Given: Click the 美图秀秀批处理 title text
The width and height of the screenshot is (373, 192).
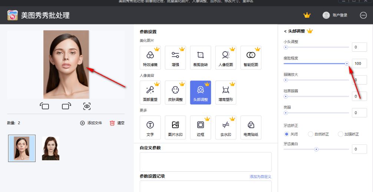Looking at the screenshot, I should [x=46, y=16].
